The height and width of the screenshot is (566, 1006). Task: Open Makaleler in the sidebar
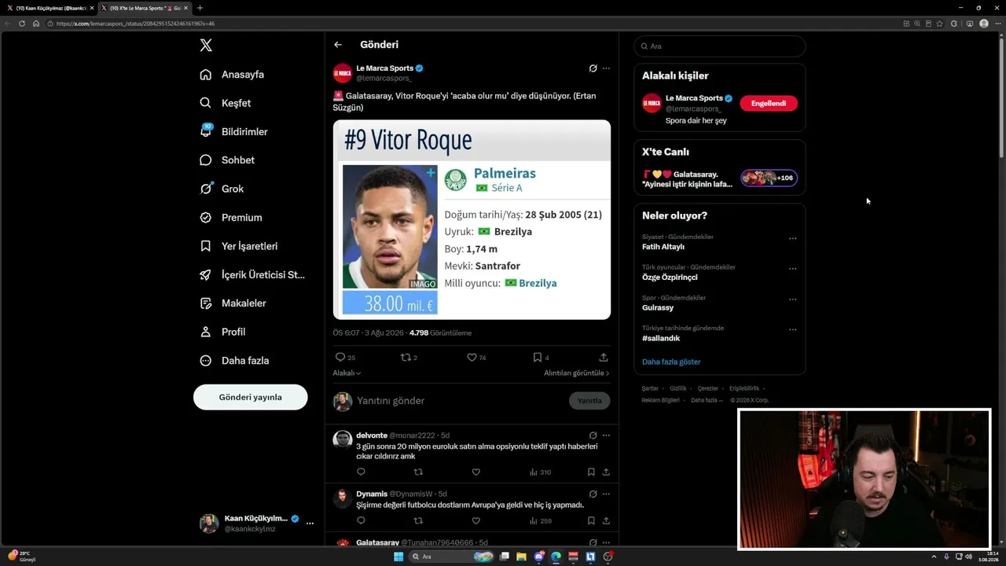click(x=233, y=303)
